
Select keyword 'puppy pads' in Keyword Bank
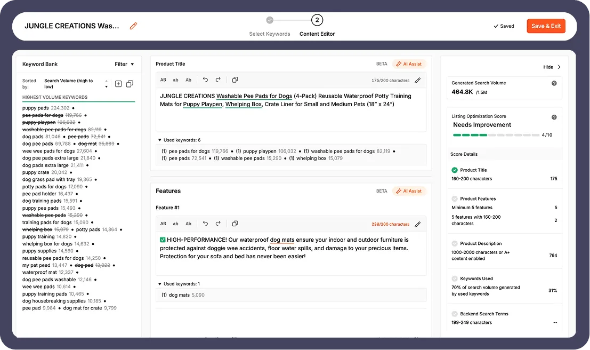click(35, 108)
